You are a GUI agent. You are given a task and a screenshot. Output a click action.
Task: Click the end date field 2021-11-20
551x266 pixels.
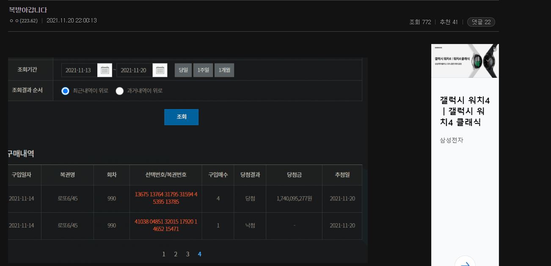(x=135, y=70)
